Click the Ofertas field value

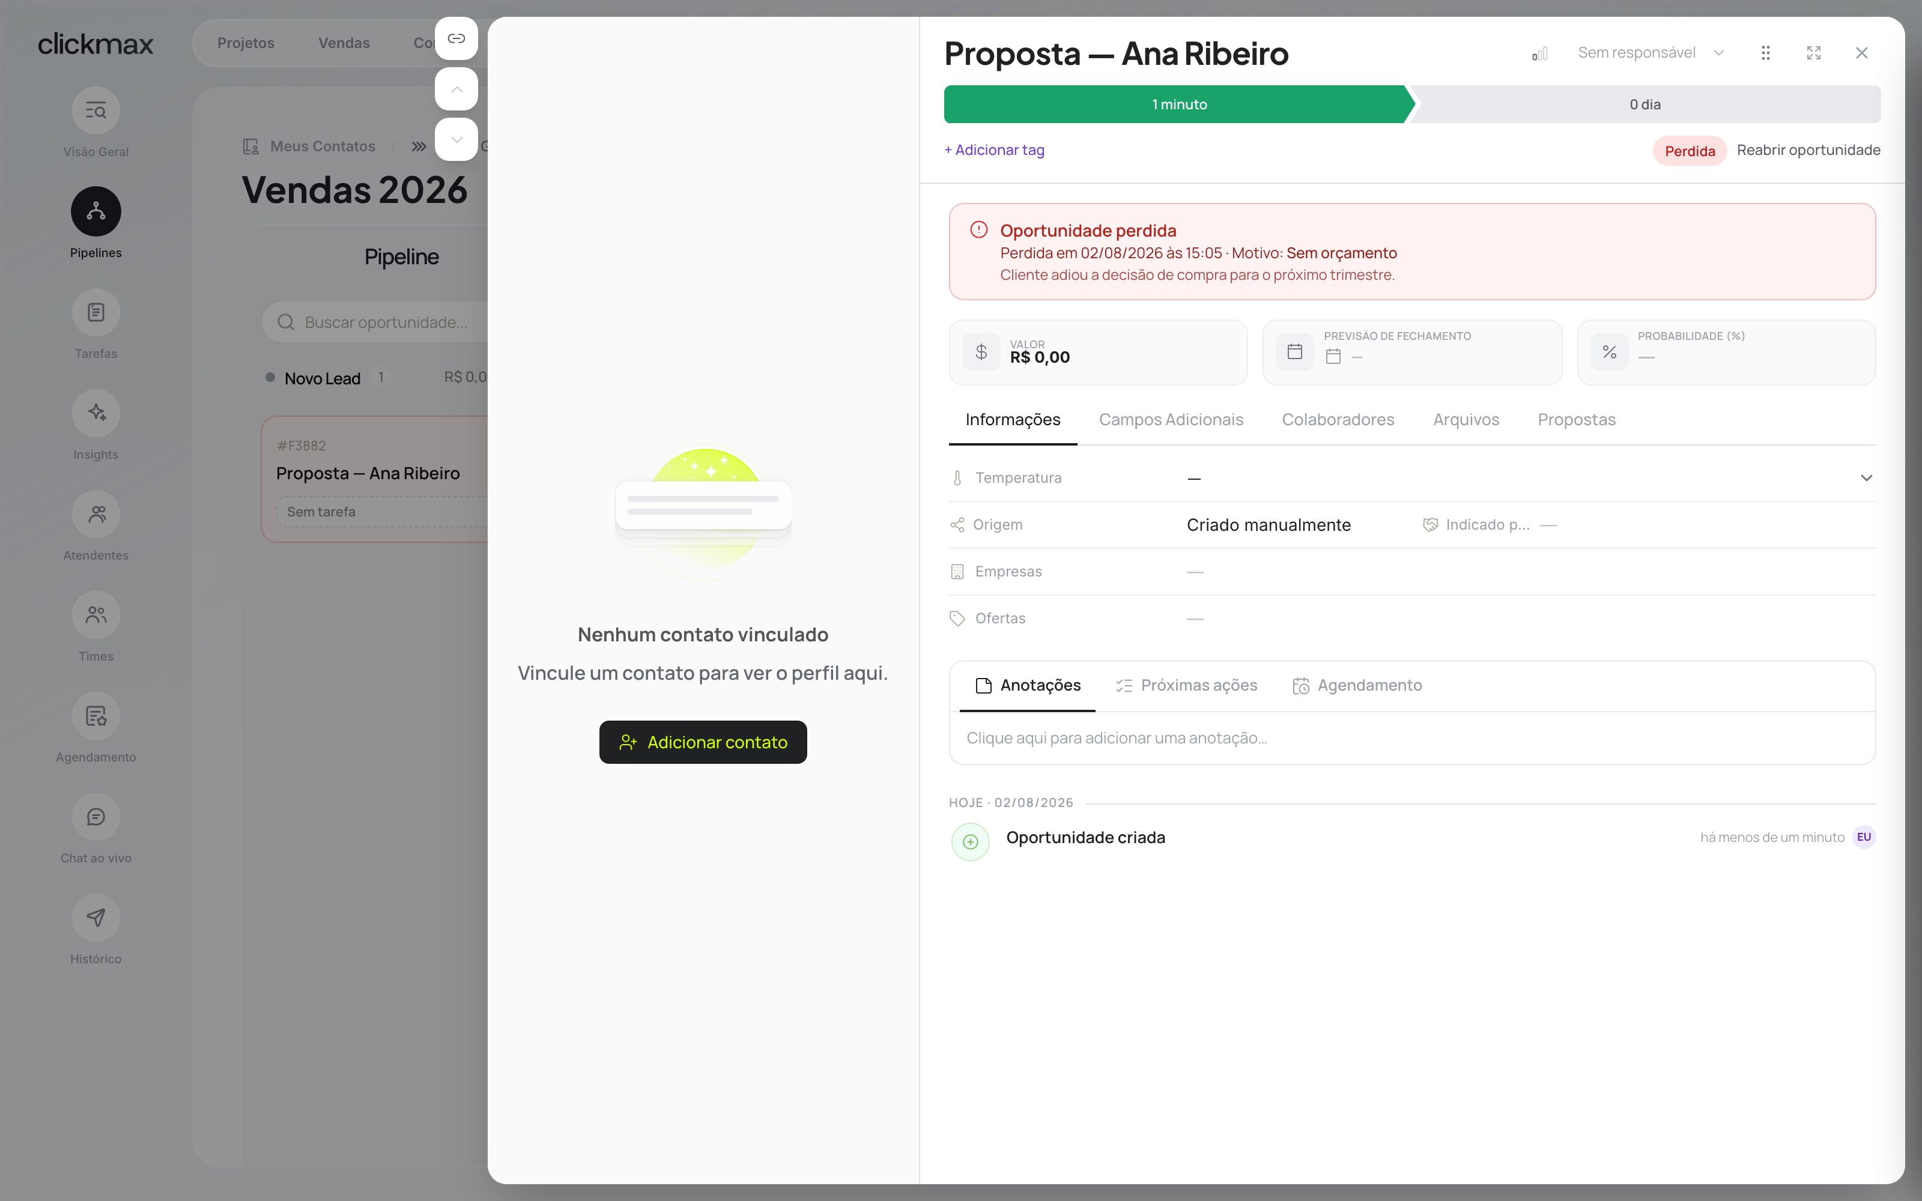click(1195, 619)
